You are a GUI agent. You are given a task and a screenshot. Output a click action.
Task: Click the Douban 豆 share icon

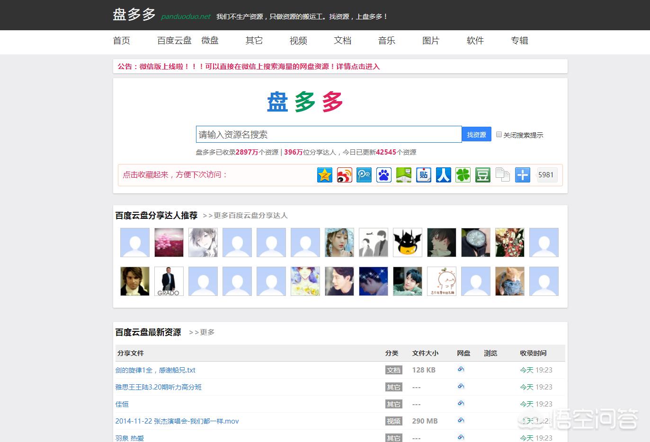coord(482,175)
